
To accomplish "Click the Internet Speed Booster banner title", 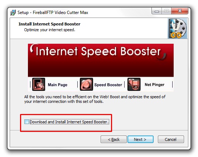I will [98, 52].
